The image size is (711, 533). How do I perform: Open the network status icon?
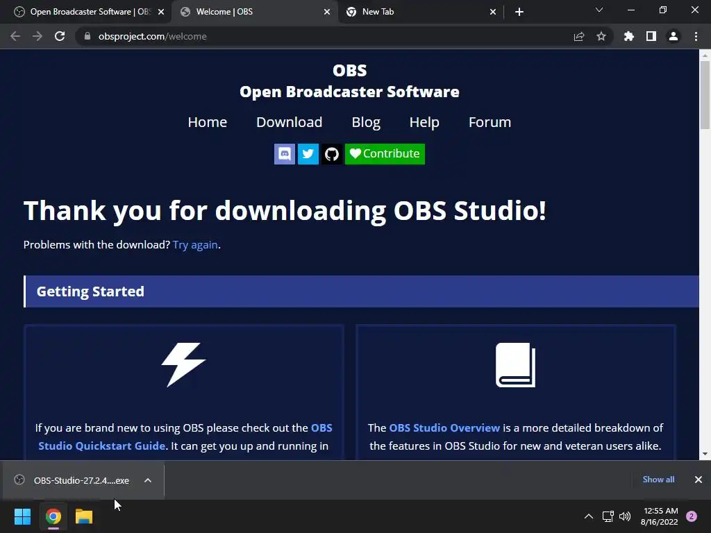[608, 516]
